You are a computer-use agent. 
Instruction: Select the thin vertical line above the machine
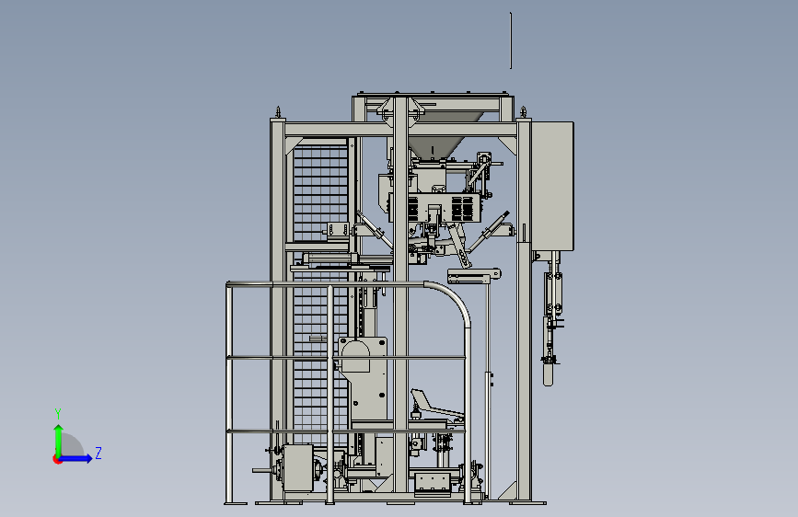pyautogui.click(x=511, y=40)
